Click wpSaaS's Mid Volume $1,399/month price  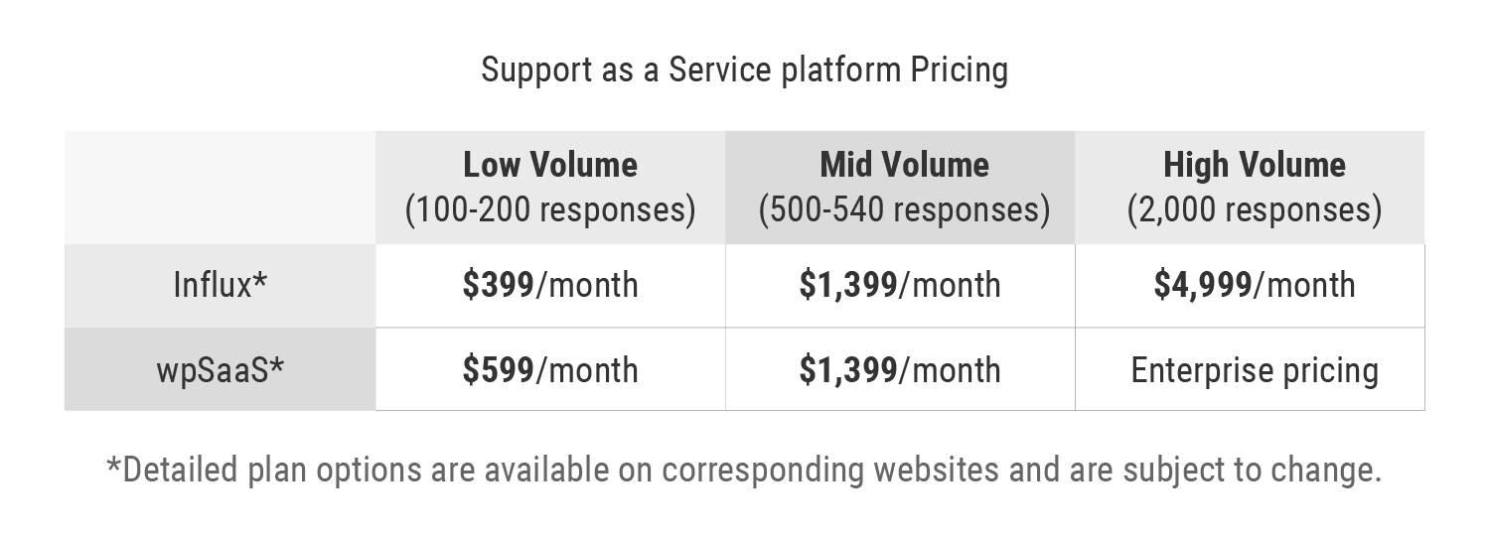900,370
